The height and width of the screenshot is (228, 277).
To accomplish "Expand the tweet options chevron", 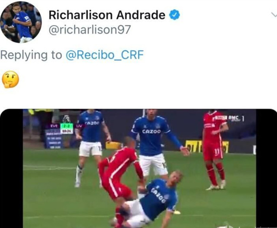I will pyautogui.click(x=274, y=15).
